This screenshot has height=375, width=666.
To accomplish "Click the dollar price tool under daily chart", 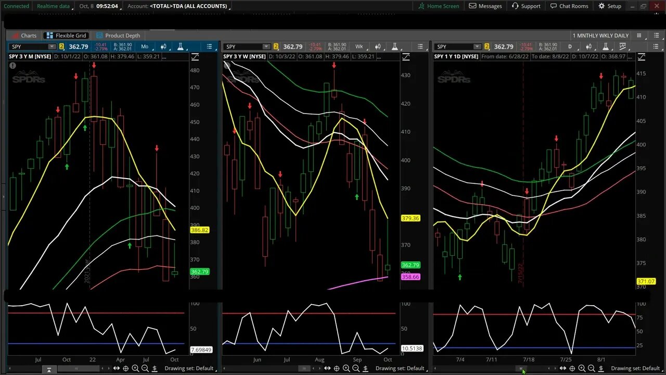I will click(601, 368).
